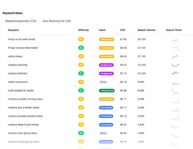Choose the 'creative direction' keyword
The width and height of the screenshot is (193, 149).
[x=18, y=73]
